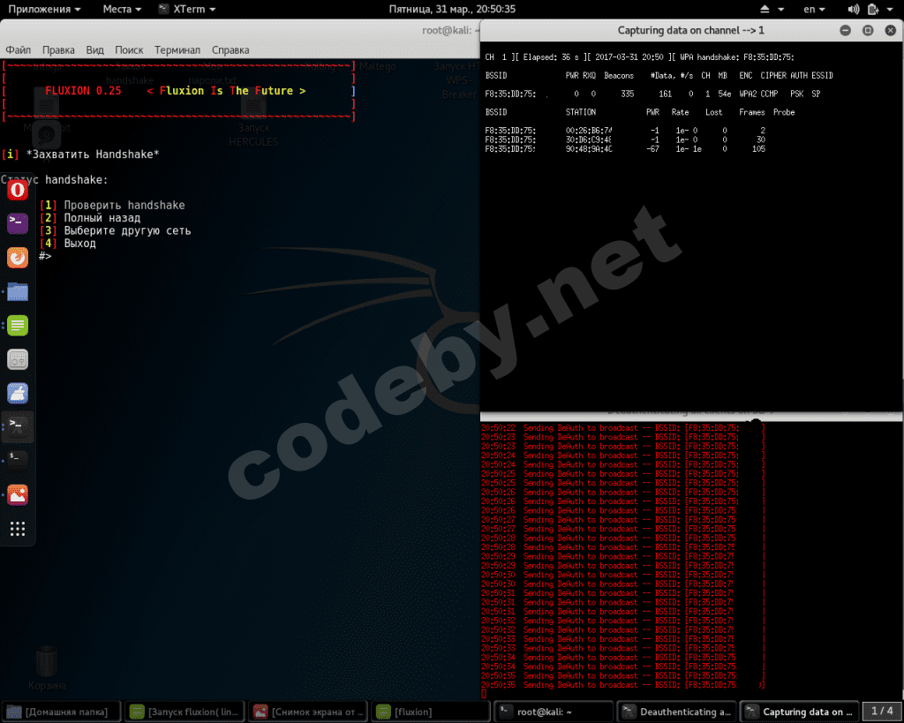904x723 pixels.
Task: Expand the arrow next to eject icon
Action: click(x=780, y=10)
